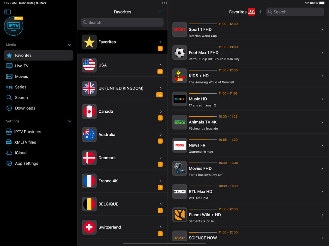Toggle the sidebar panel icon
This screenshot has width=329, height=246.
[8, 12]
